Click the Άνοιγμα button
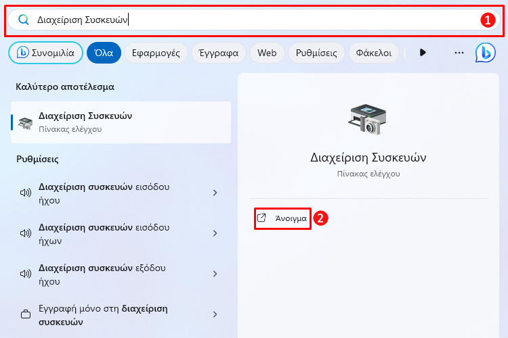This screenshot has width=508, height=338. tap(282, 218)
